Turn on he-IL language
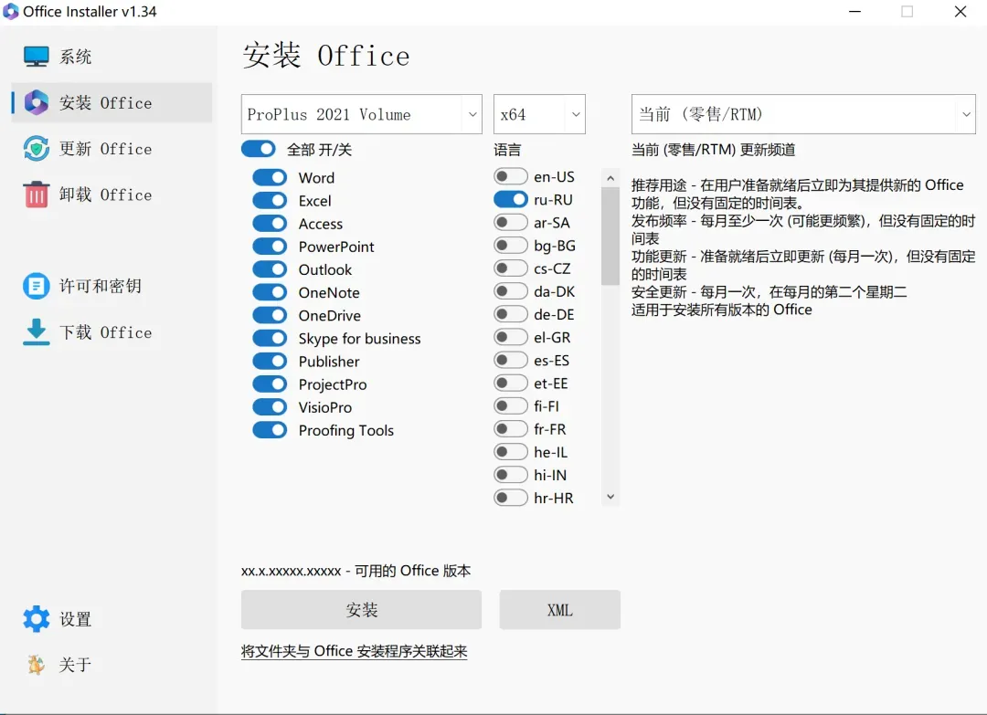The height and width of the screenshot is (715, 987). tap(511, 451)
